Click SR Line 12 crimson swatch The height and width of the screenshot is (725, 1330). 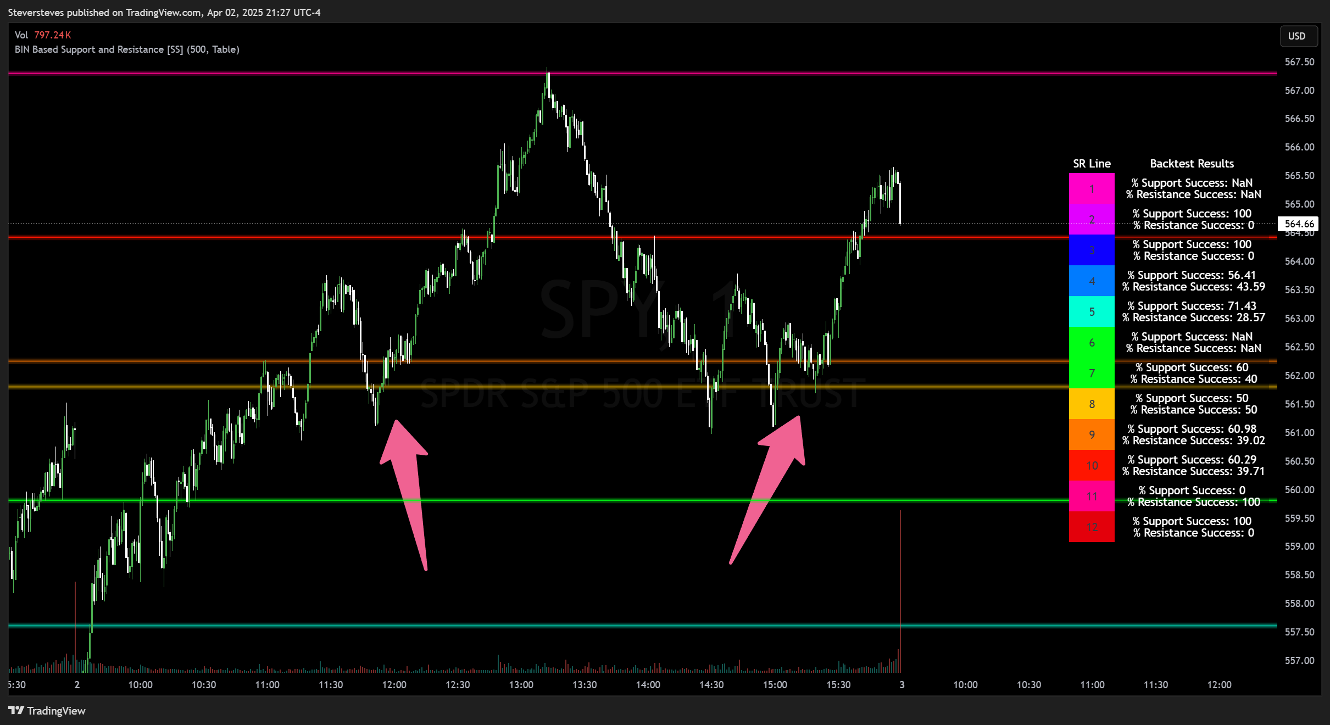(x=1092, y=527)
